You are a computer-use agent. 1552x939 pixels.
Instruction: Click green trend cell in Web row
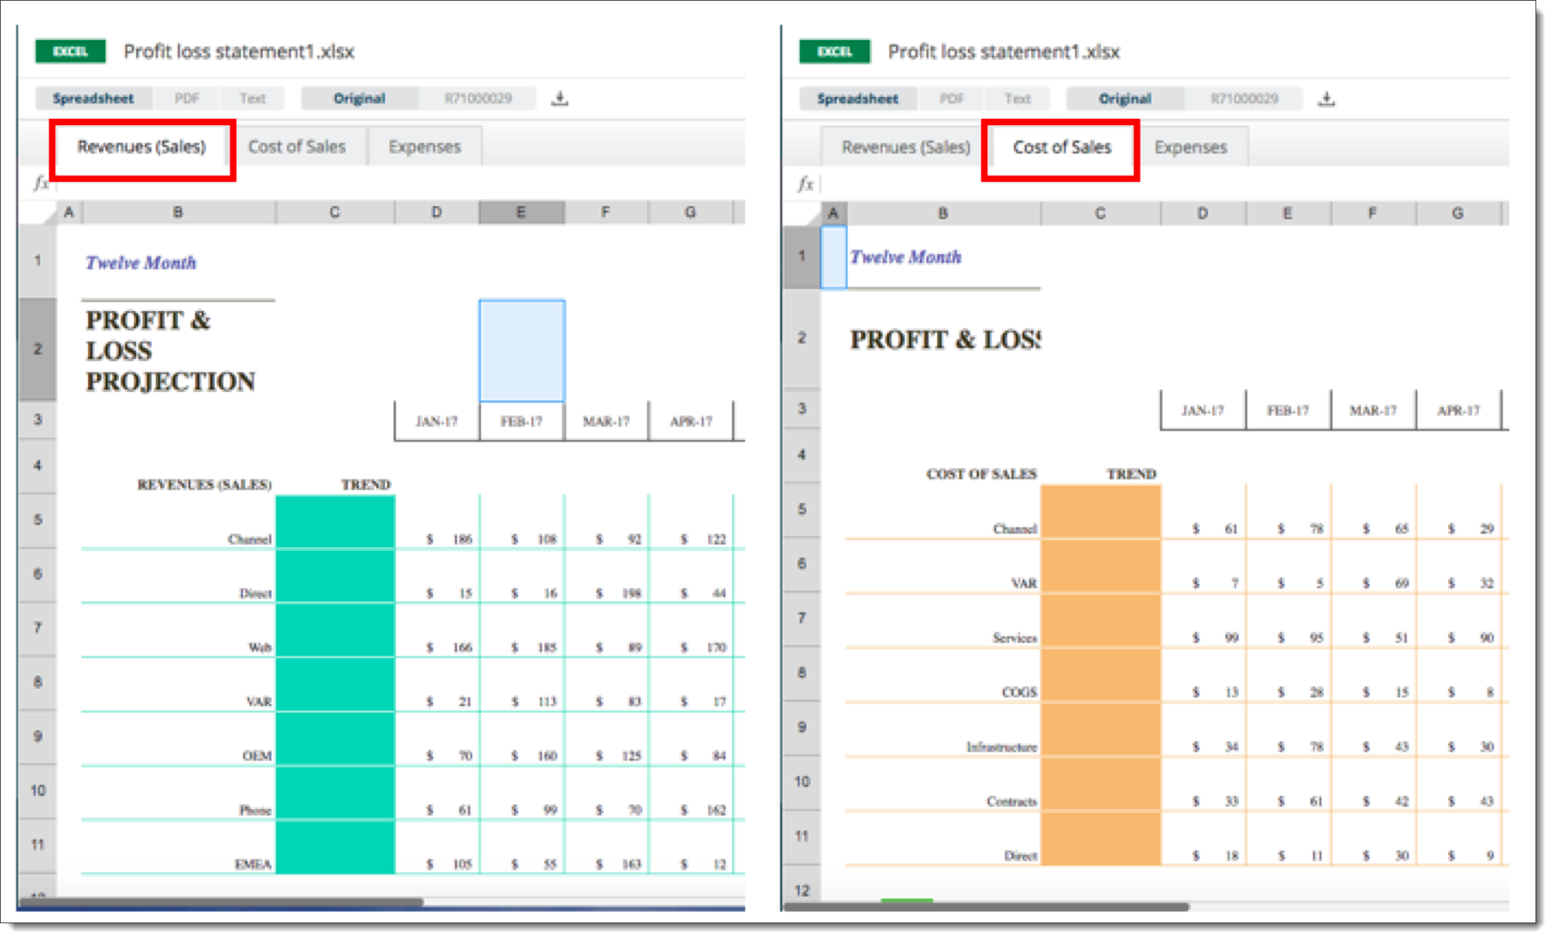tap(335, 630)
